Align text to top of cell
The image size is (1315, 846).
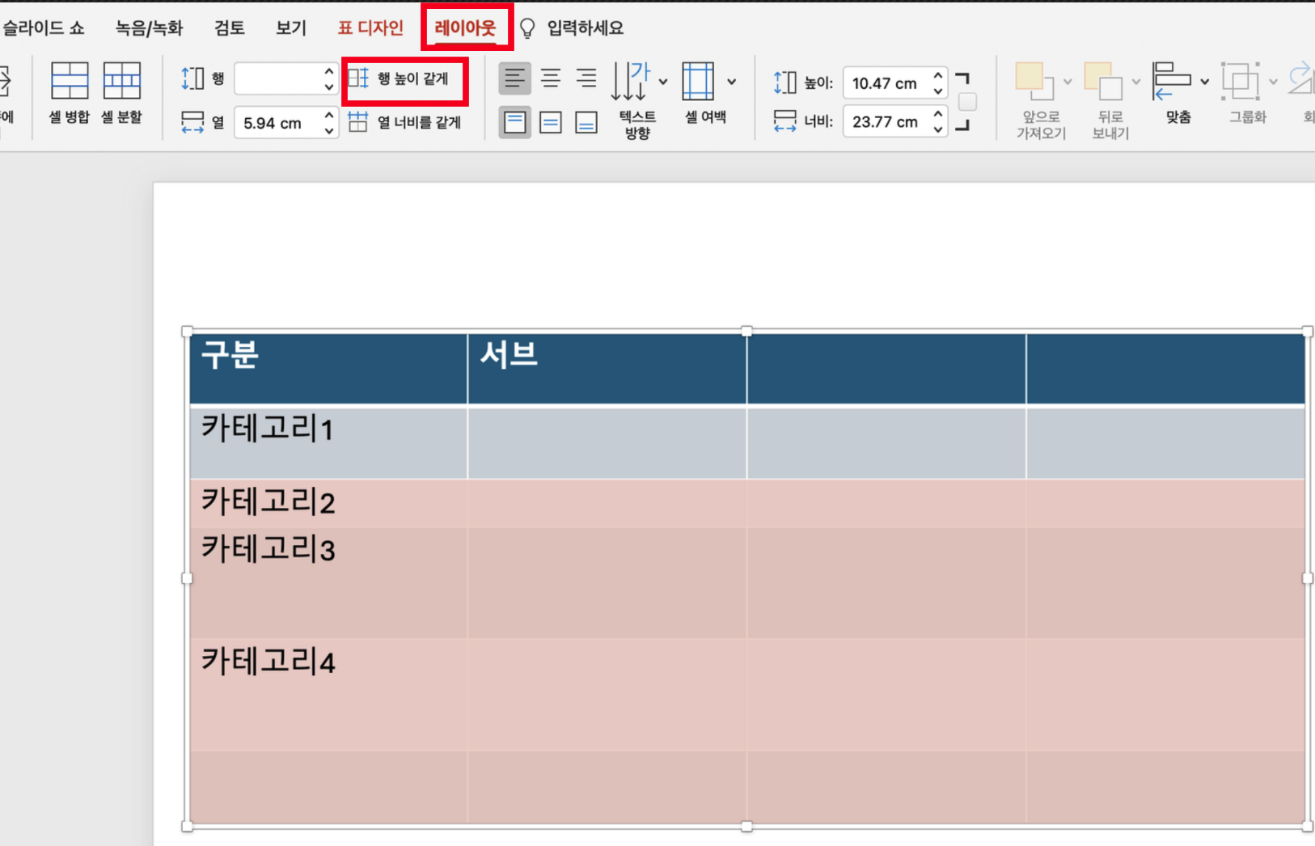[x=514, y=122]
